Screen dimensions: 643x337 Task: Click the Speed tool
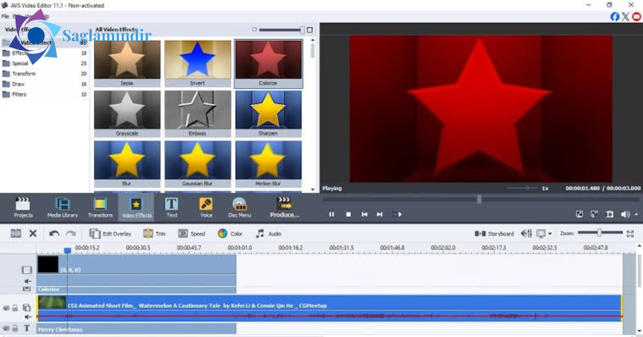coord(191,233)
